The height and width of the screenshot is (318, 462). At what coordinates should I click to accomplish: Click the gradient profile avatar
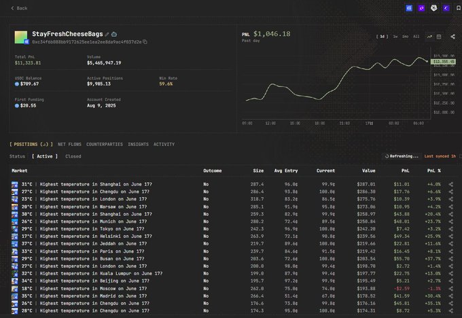click(21, 37)
